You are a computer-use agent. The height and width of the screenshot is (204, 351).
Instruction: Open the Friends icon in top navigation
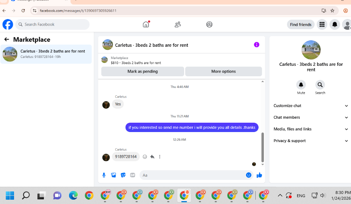[x=178, y=24]
